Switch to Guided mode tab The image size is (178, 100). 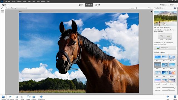point(89,5)
